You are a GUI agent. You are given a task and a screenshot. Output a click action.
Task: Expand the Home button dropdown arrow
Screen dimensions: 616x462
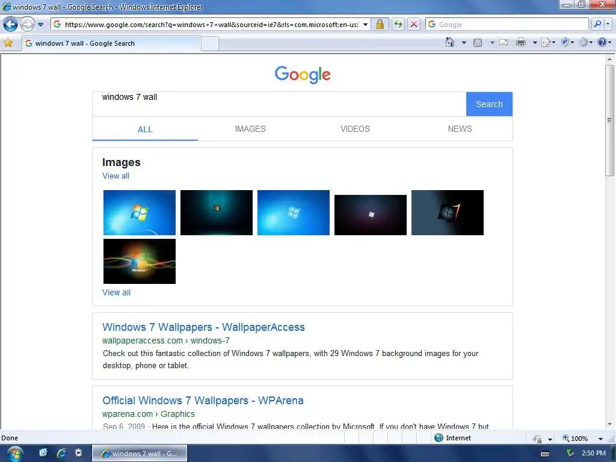[464, 43]
